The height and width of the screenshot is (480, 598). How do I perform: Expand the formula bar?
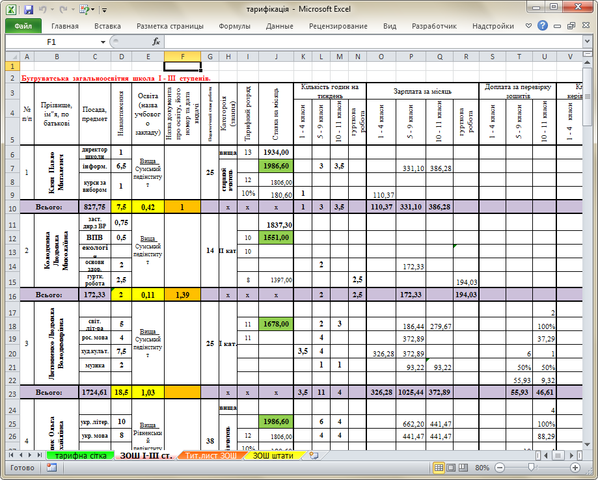coord(588,41)
